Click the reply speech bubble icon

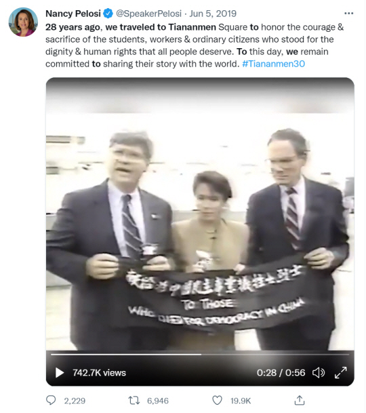click(51, 400)
